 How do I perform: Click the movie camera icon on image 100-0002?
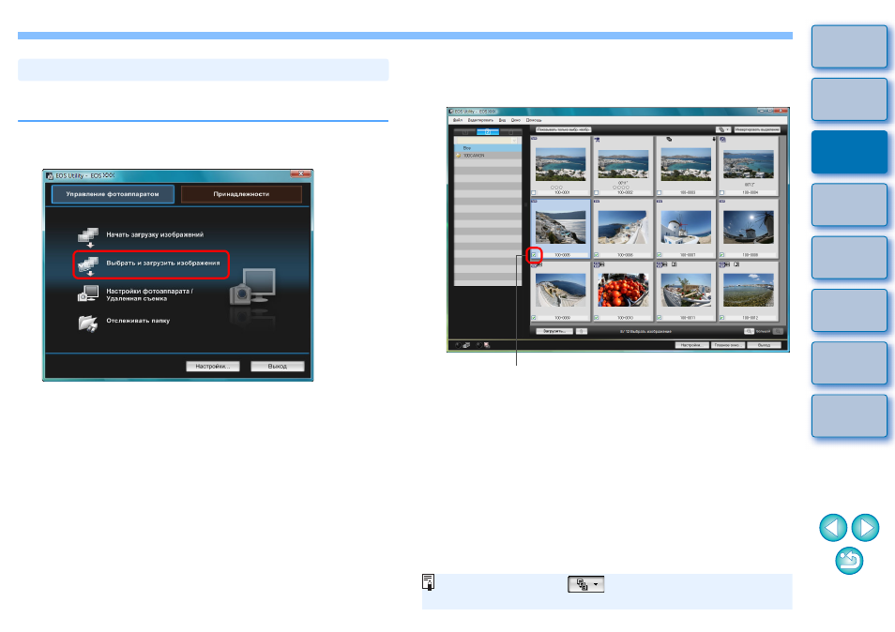click(597, 139)
